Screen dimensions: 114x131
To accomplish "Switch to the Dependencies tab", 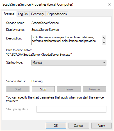I will point(57,14).
